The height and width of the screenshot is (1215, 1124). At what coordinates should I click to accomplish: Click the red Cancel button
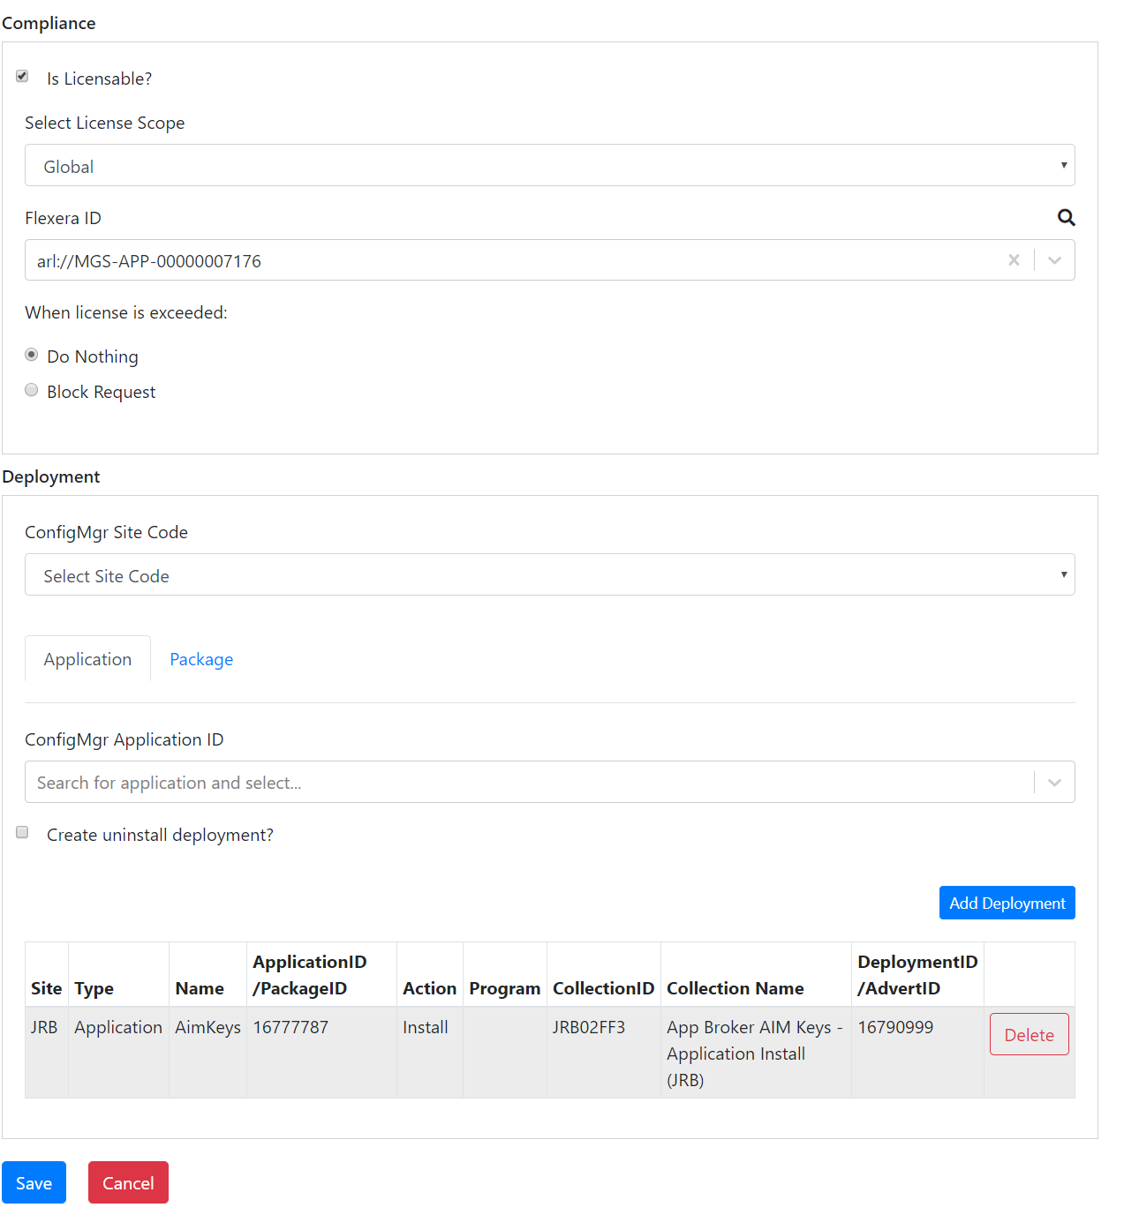coord(128,1183)
